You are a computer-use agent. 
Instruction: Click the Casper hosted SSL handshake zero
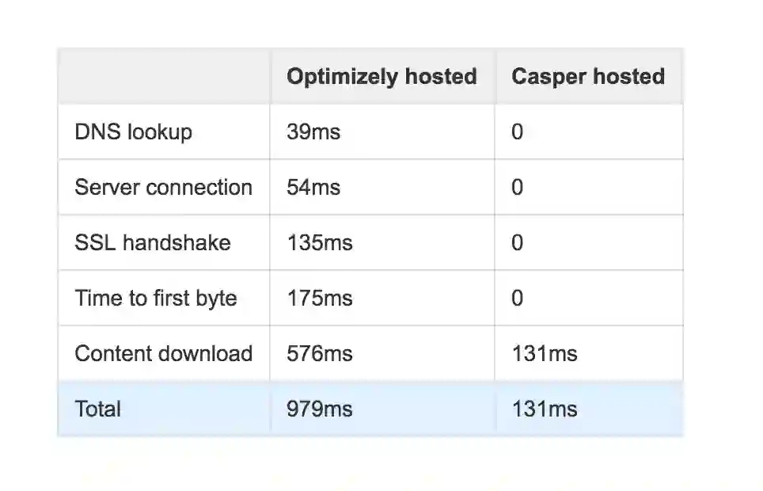(x=517, y=243)
